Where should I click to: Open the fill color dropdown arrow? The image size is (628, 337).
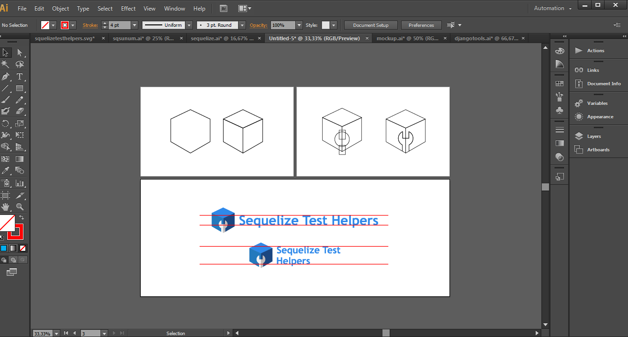tap(54, 25)
